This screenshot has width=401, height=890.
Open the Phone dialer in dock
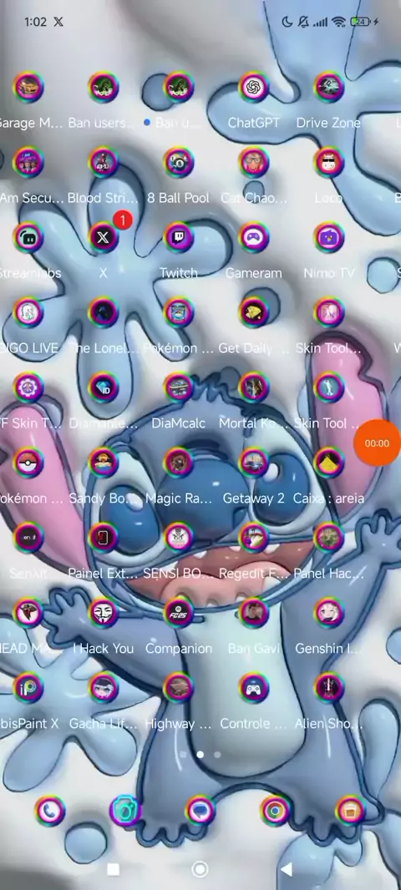coord(49,811)
